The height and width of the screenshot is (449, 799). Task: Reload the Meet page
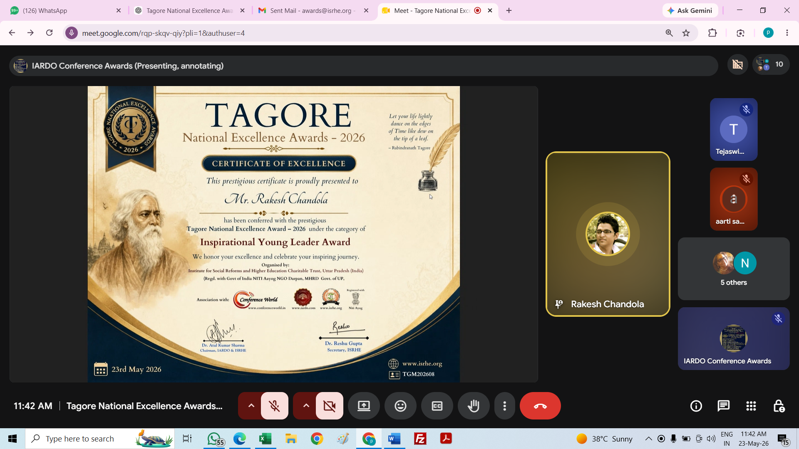tap(49, 33)
